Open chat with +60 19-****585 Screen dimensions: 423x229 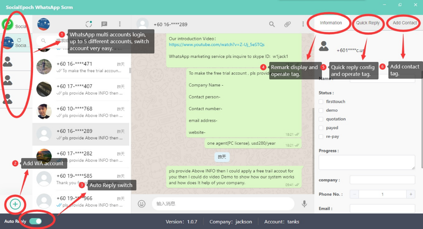(81, 179)
